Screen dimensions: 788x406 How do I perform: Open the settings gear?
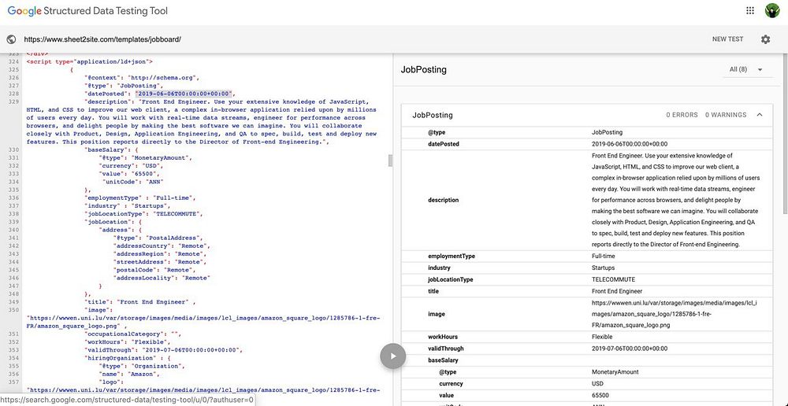coord(765,39)
